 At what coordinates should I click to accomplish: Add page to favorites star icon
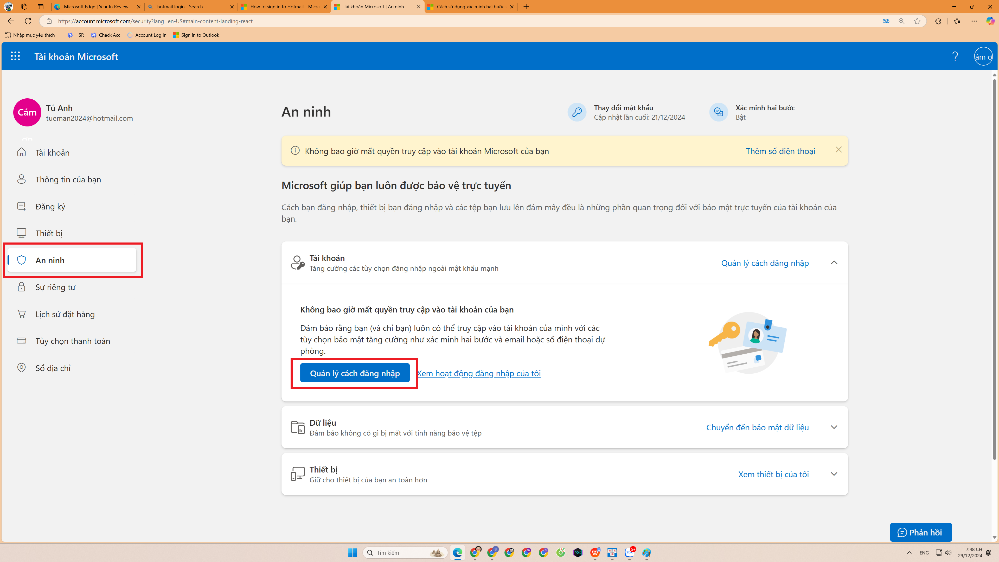[x=917, y=21]
